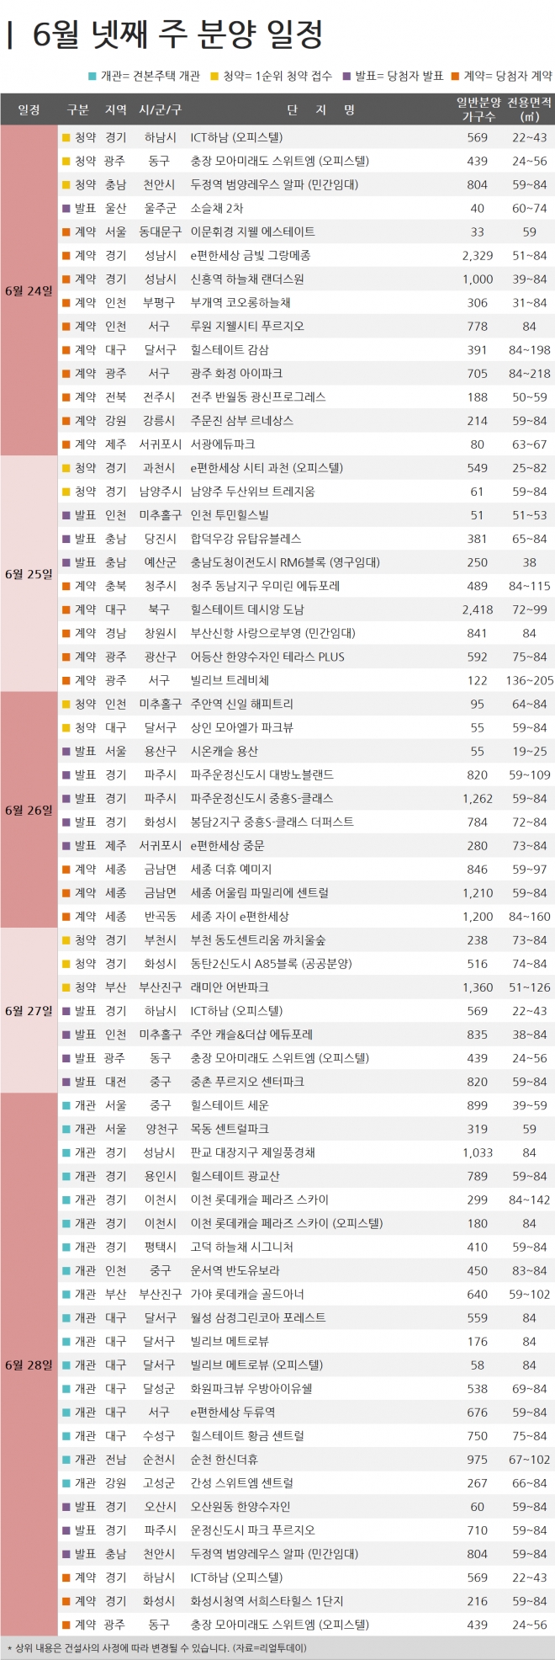Click the purple 발표 legend square
Image resolution: width=555 pixels, height=1660 pixels.
[x=347, y=76]
